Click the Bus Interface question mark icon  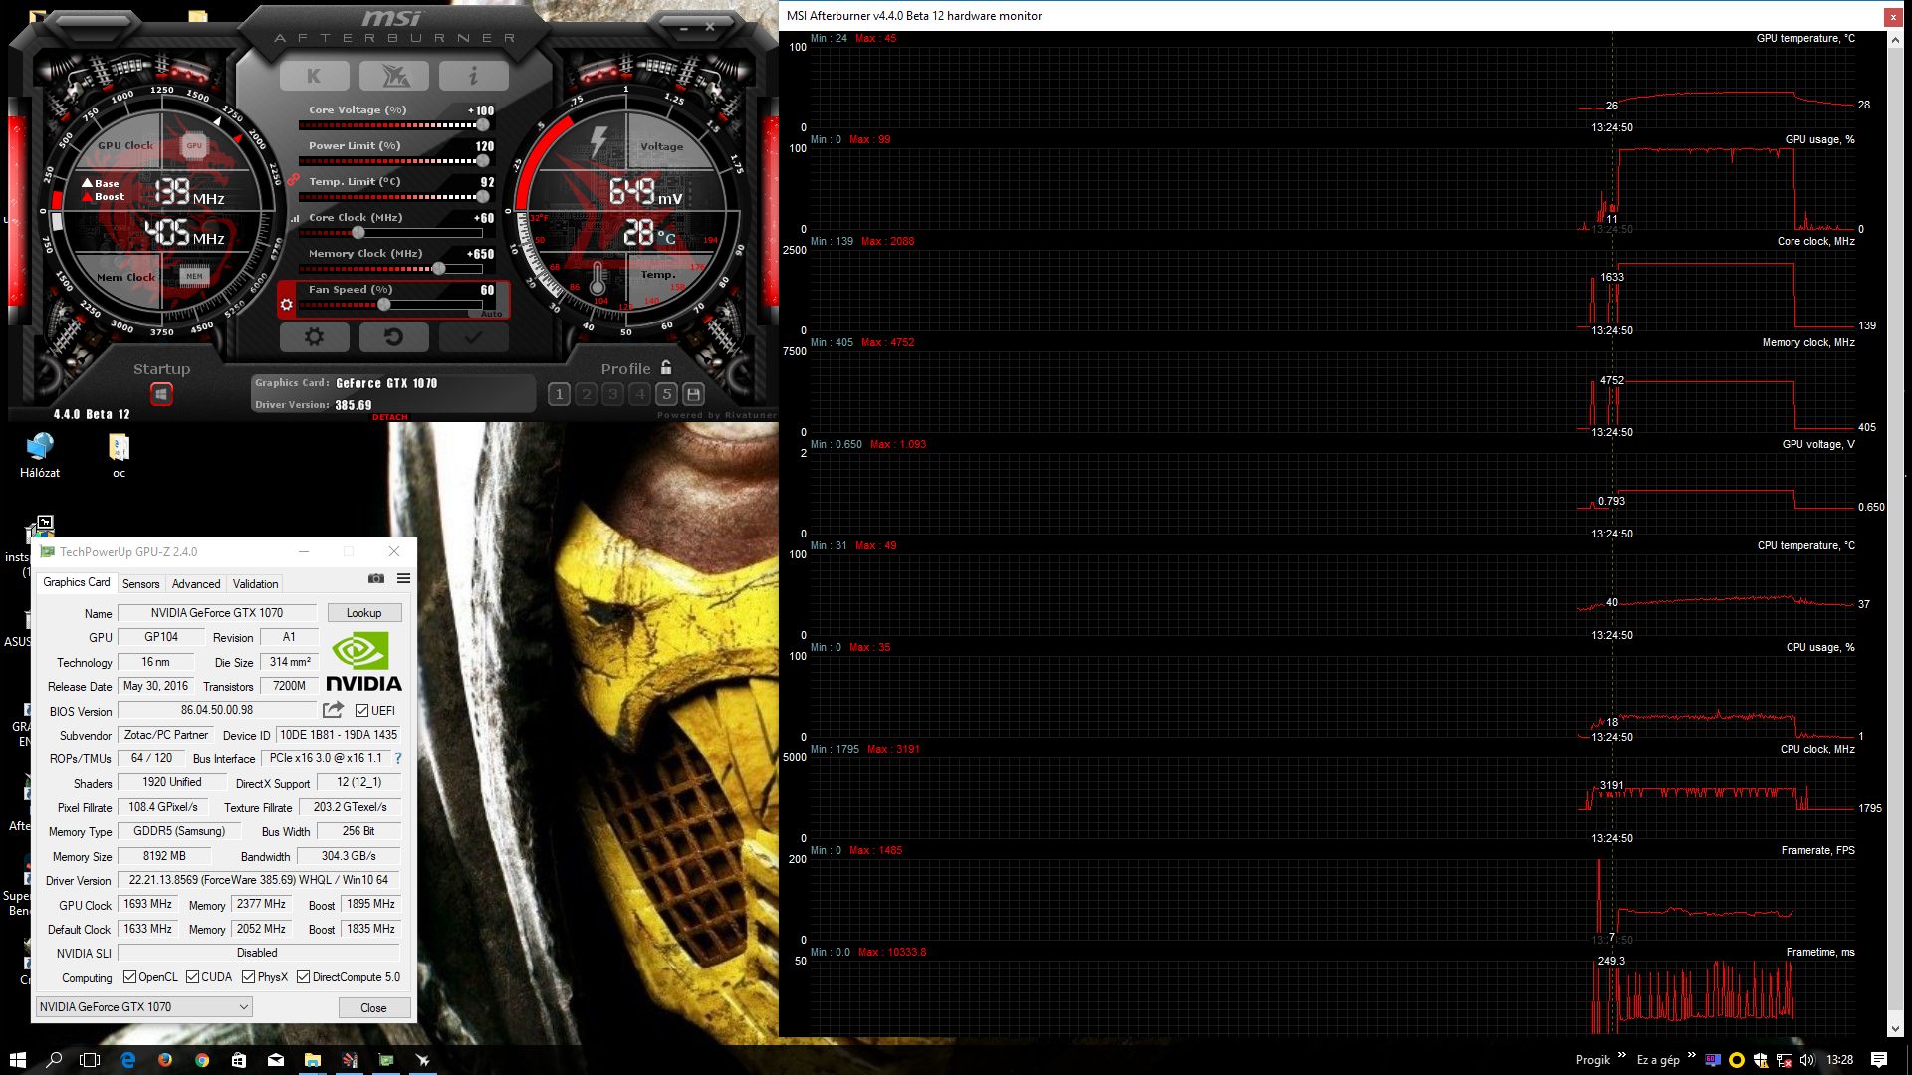pos(398,758)
